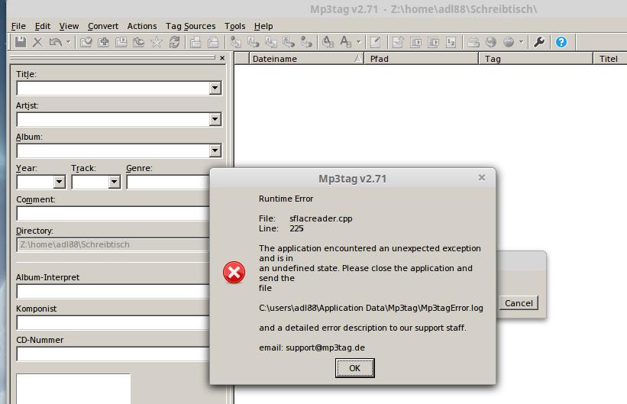Click the red error X icon in dialog
Image resolution: width=627 pixels, height=404 pixels.
(234, 273)
